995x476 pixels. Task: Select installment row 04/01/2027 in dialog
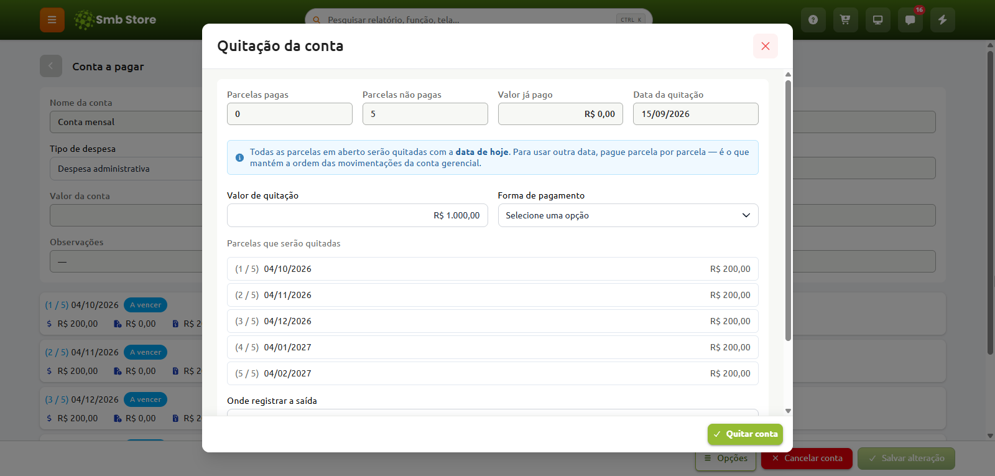493,347
